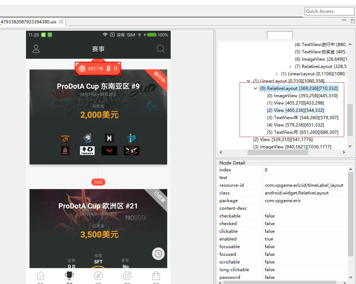
Task: Click the content-desc property row label
Action: click(x=233, y=208)
